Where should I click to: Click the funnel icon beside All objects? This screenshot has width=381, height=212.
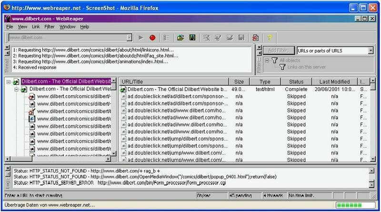(x=275, y=60)
